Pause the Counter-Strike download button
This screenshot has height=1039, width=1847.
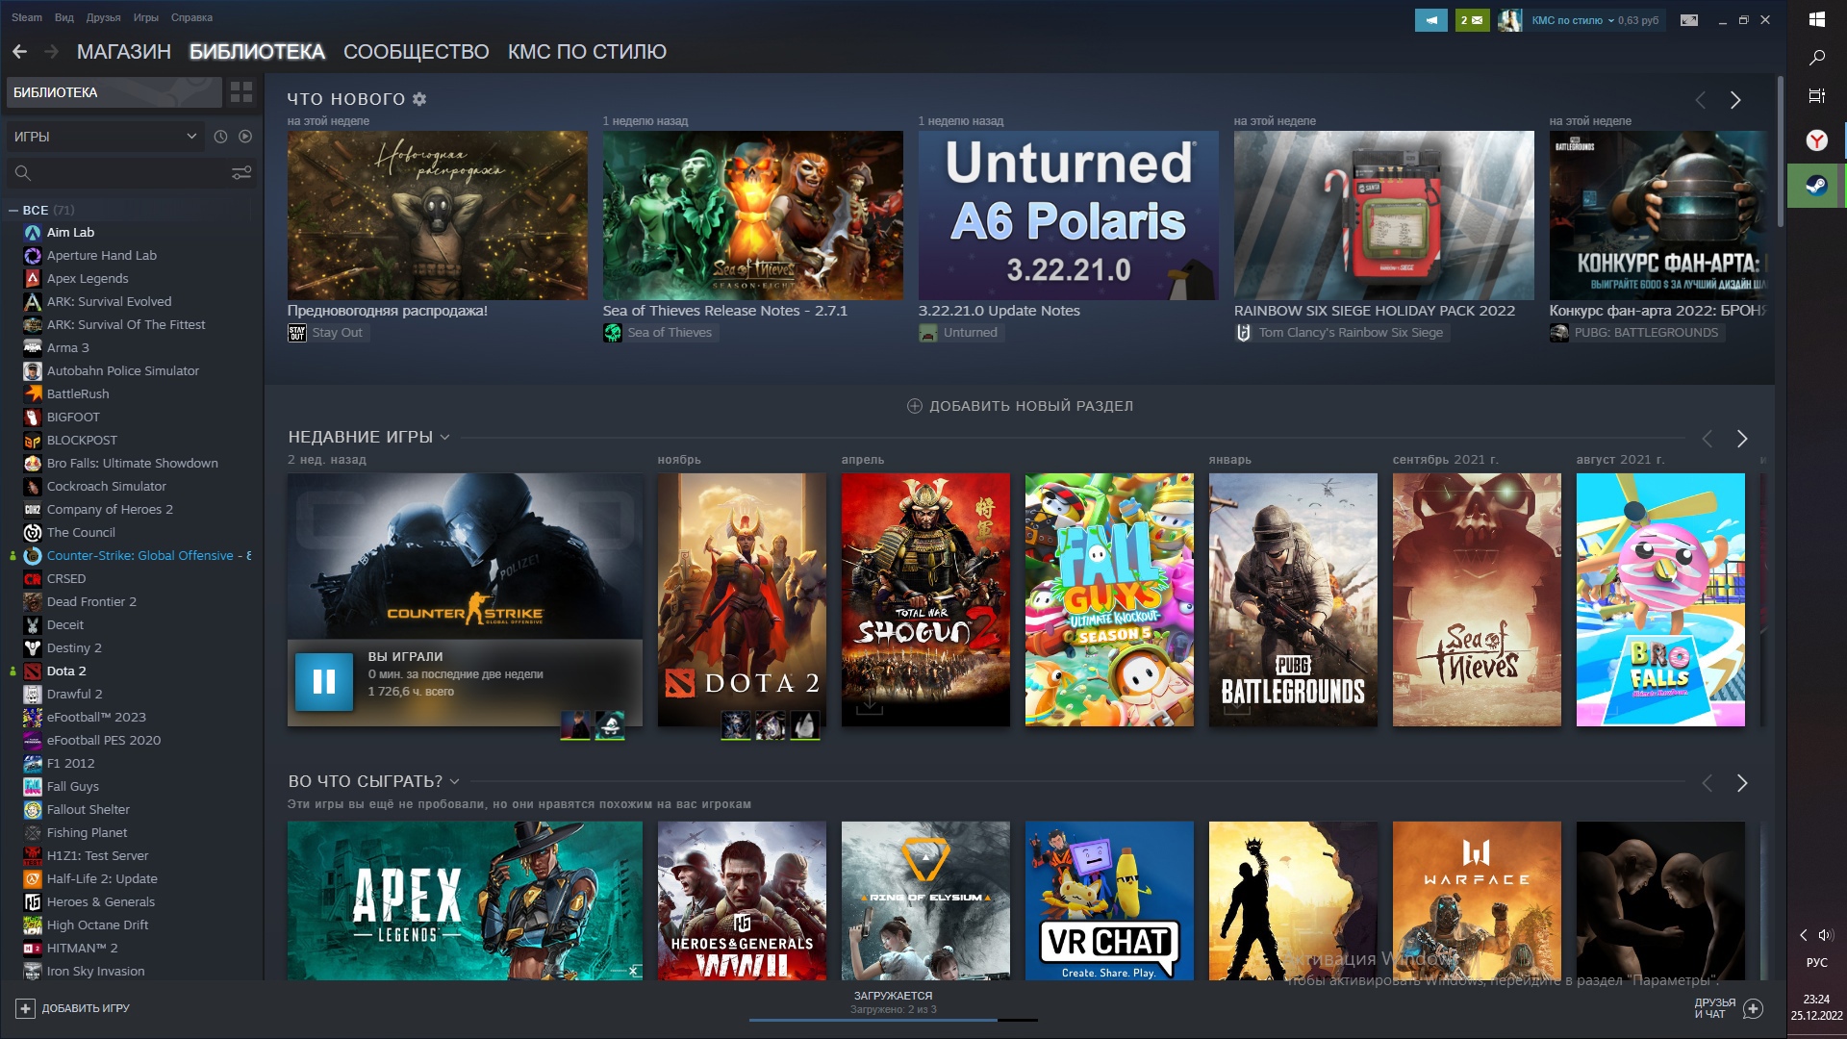[x=324, y=682]
